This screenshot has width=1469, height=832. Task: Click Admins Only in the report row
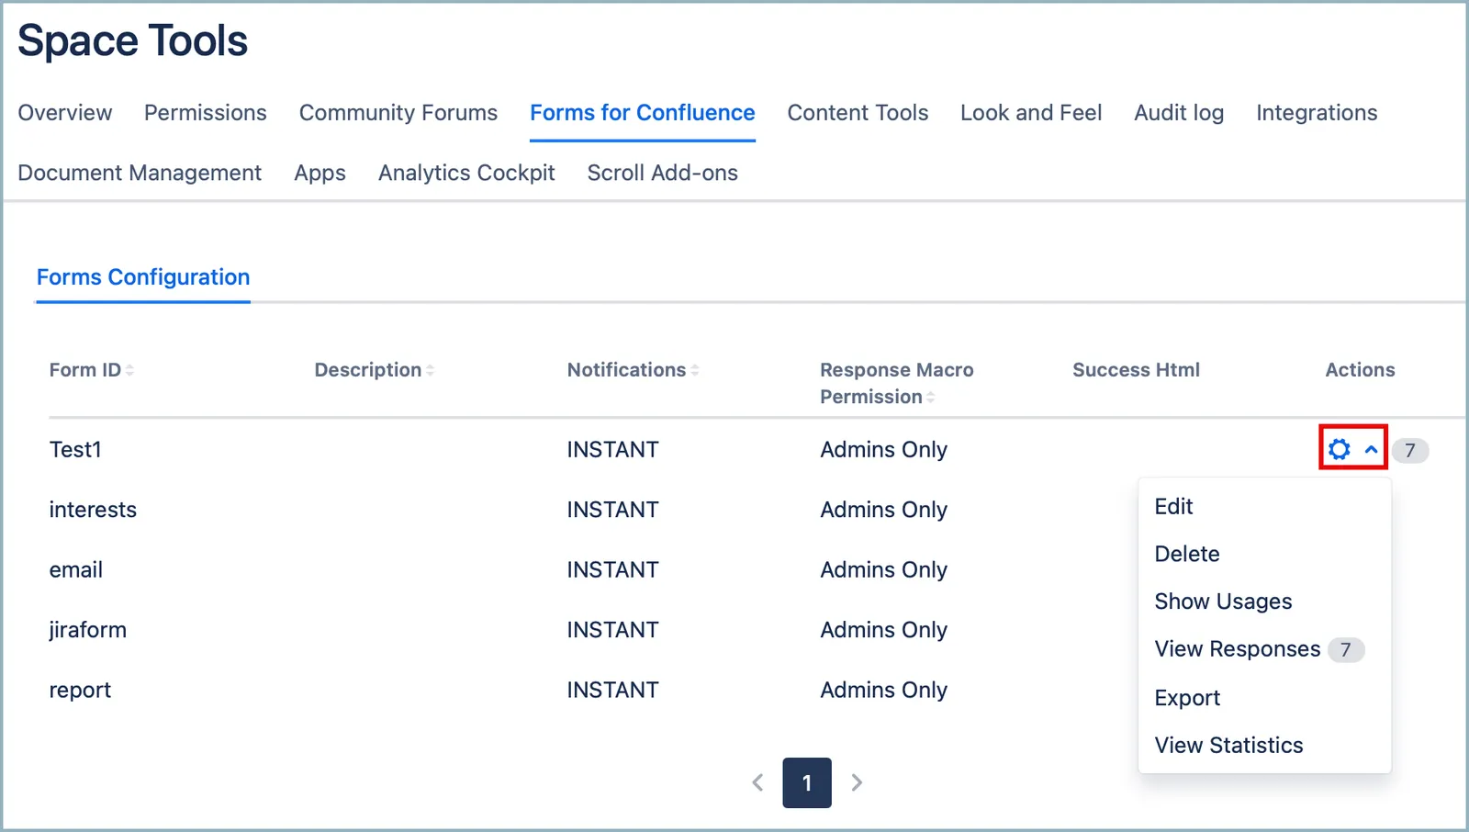(883, 690)
